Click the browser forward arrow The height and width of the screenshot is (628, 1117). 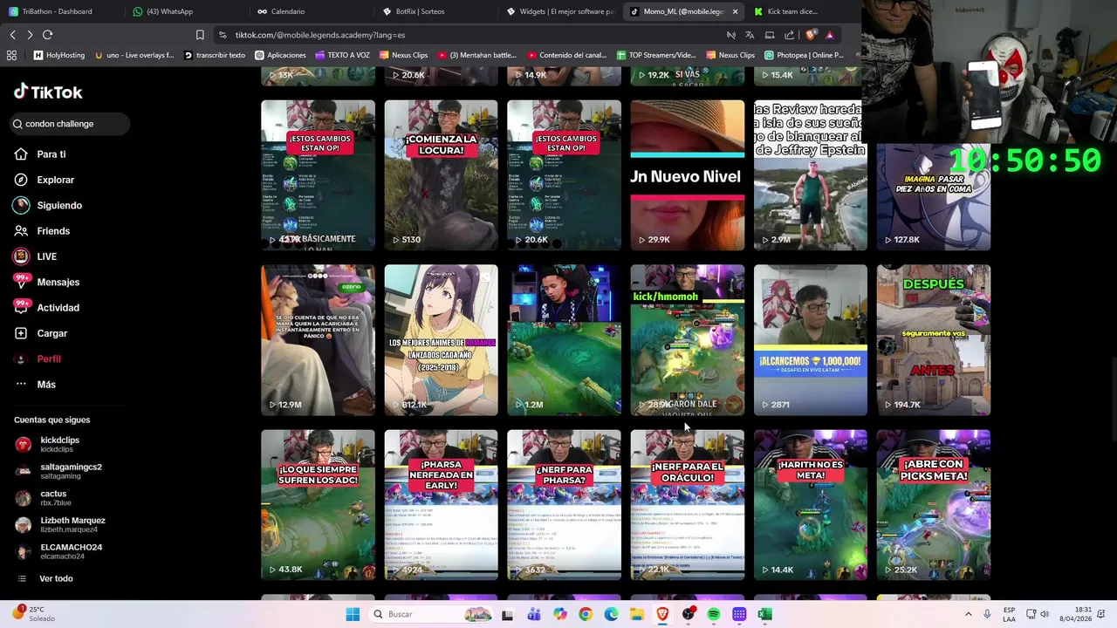pos(30,35)
